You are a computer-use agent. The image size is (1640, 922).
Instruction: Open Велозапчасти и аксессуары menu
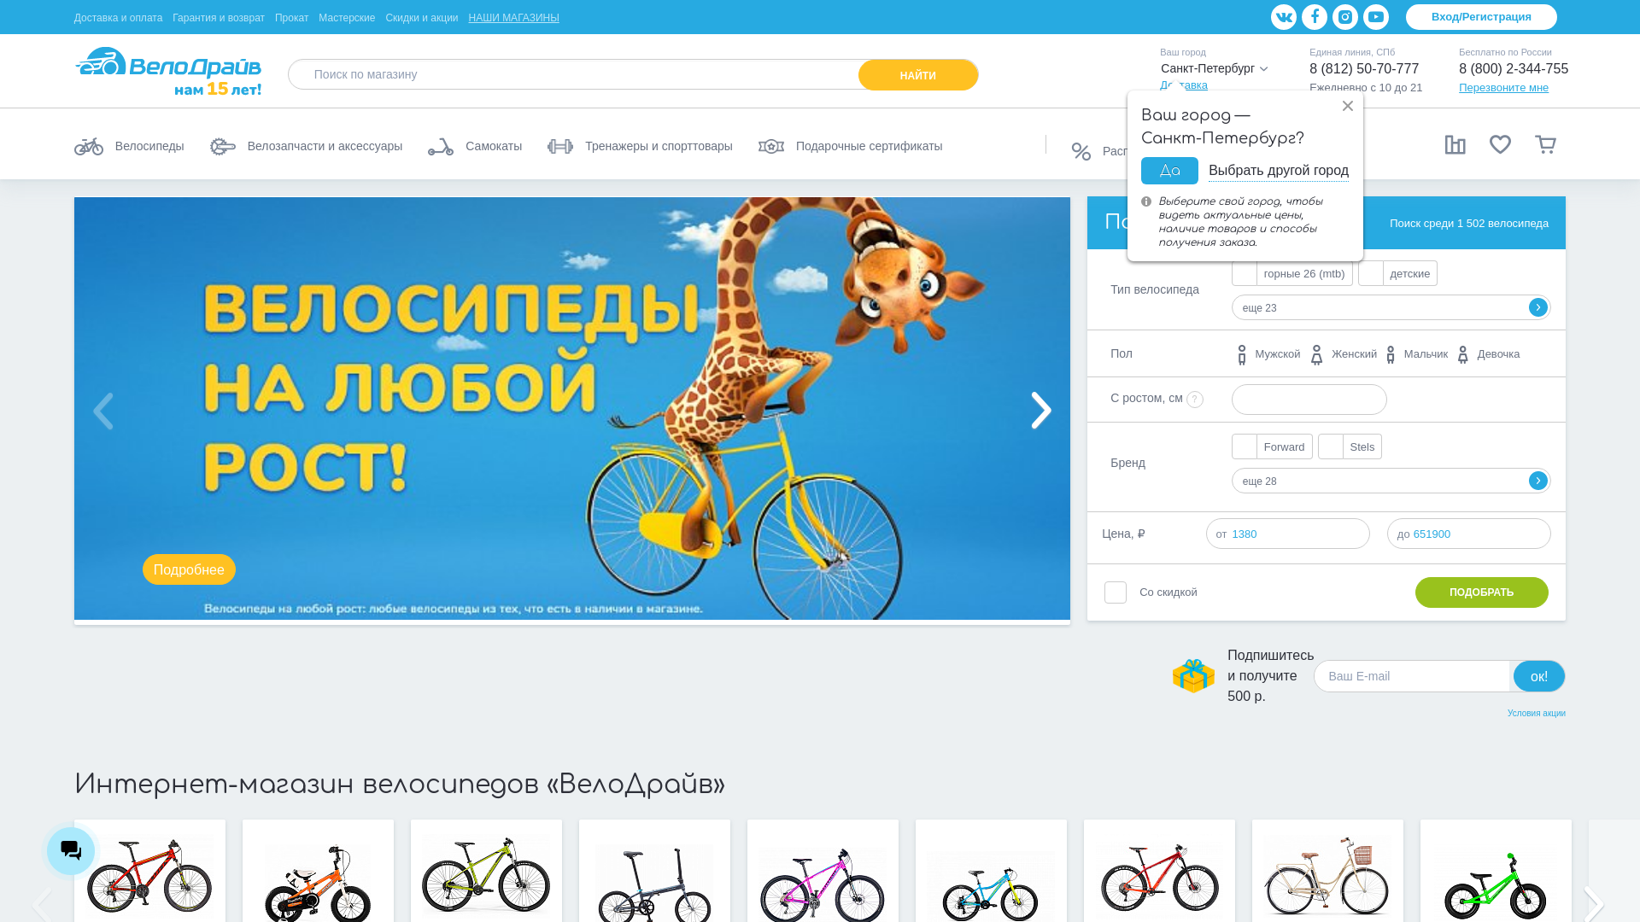(325, 146)
